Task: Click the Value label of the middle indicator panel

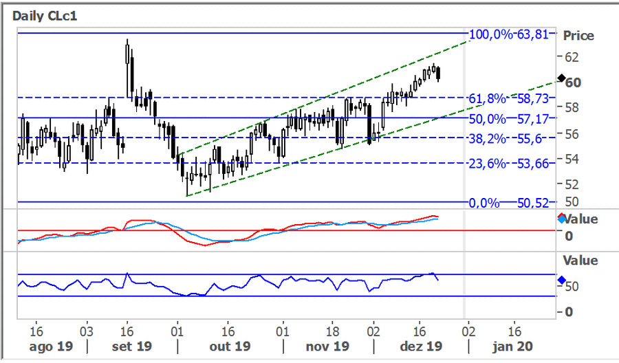Action: [582, 219]
